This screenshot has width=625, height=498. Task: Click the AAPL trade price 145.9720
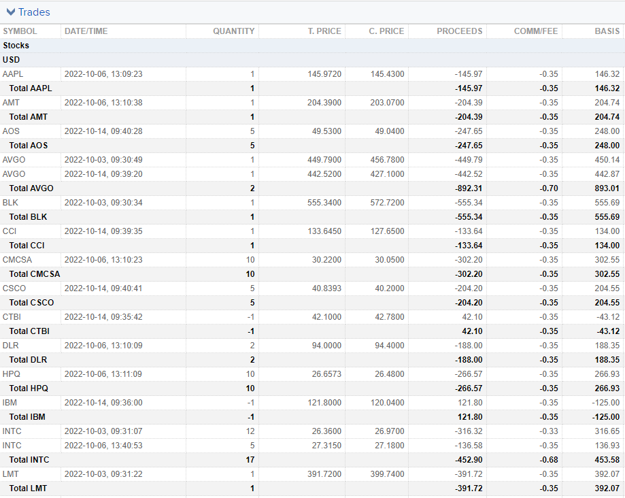[324, 74]
